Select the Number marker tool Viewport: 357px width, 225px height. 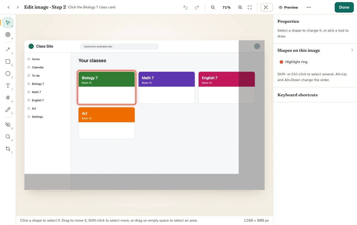point(8,98)
